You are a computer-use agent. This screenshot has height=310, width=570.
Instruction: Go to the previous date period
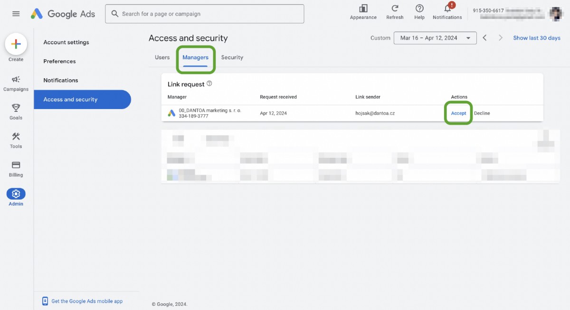click(x=484, y=38)
